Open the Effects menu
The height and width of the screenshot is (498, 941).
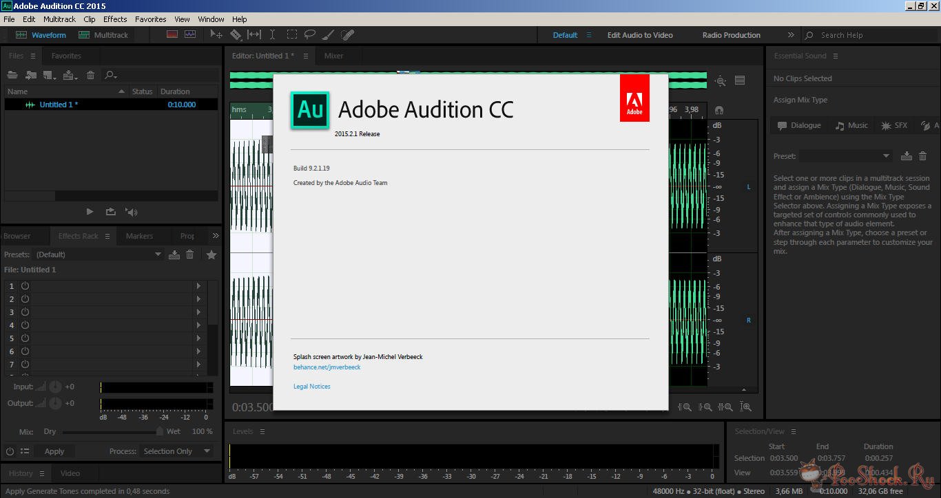pos(115,19)
